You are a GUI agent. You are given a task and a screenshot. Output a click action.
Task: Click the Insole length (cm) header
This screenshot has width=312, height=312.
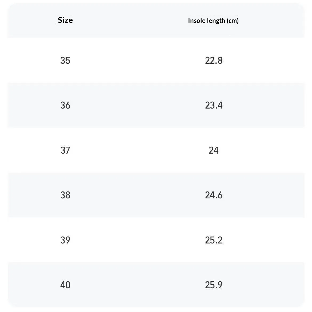tap(213, 21)
